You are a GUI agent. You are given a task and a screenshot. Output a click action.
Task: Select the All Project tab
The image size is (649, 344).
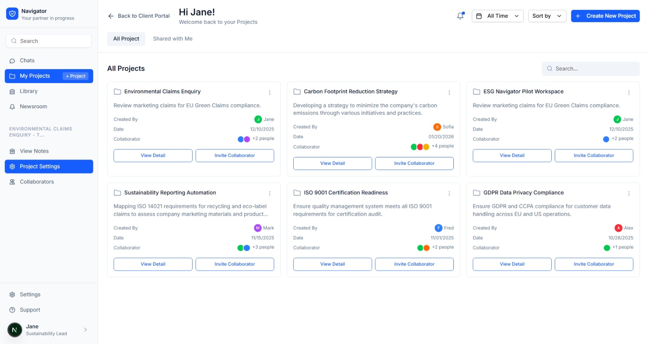pyautogui.click(x=126, y=39)
